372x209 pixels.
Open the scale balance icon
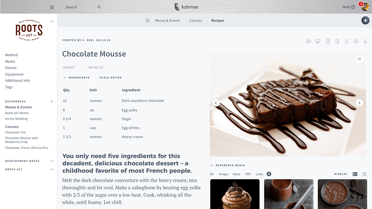click(x=308, y=41)
